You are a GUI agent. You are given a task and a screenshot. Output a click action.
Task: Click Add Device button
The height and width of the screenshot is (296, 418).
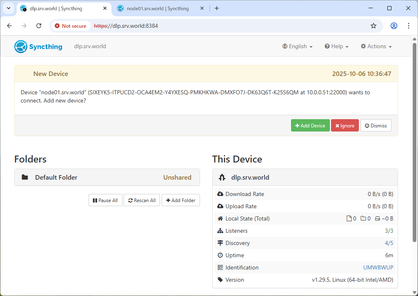(310, 126)
